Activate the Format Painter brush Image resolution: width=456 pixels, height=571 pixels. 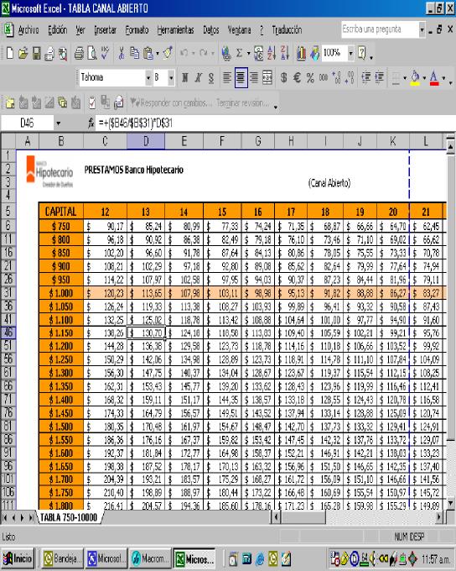coord(168,53)
